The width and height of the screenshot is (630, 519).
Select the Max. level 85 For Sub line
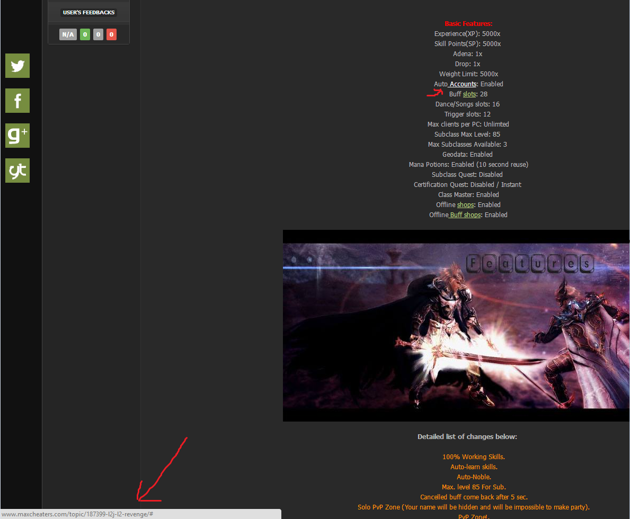click(x=474, y=487)
